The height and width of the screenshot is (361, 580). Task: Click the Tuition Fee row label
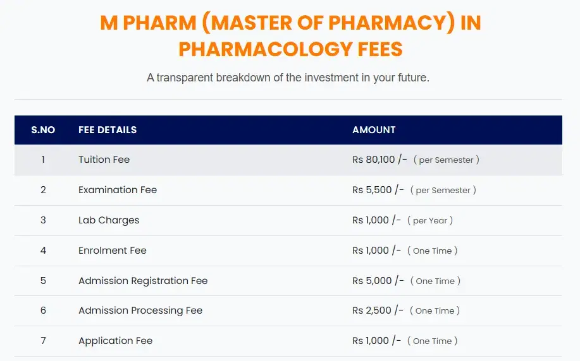coord(104,160)
